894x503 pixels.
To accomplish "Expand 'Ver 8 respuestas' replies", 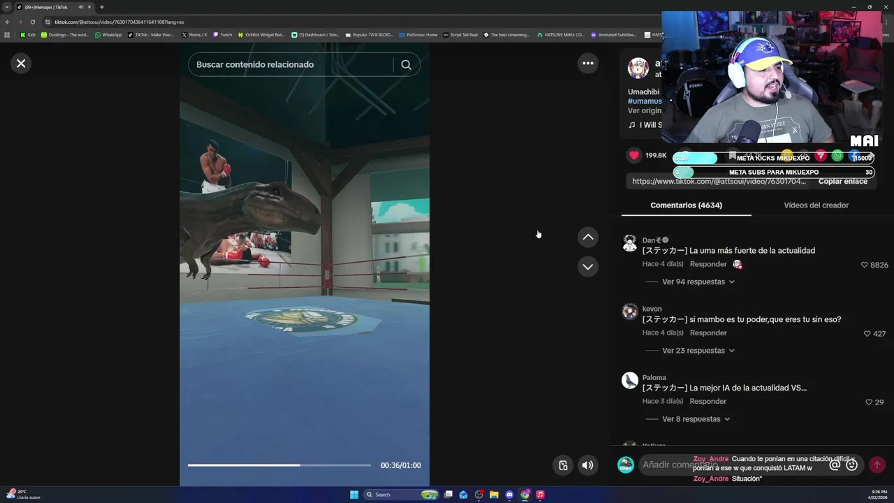I will (x=696, y=419).
